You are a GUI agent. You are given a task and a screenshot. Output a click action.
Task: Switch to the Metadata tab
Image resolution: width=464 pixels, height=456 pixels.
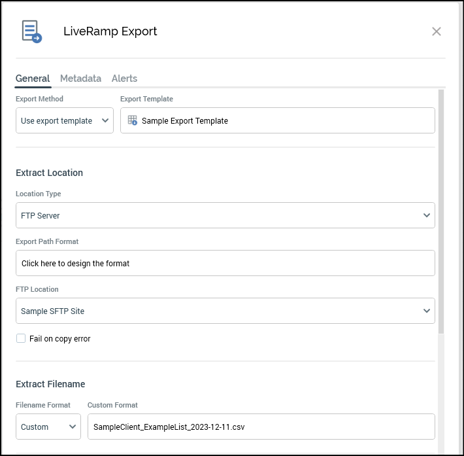(80, 79)
